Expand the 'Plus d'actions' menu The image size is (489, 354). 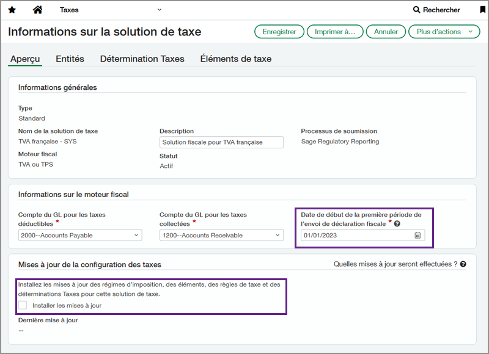click(x=444, y=32)
